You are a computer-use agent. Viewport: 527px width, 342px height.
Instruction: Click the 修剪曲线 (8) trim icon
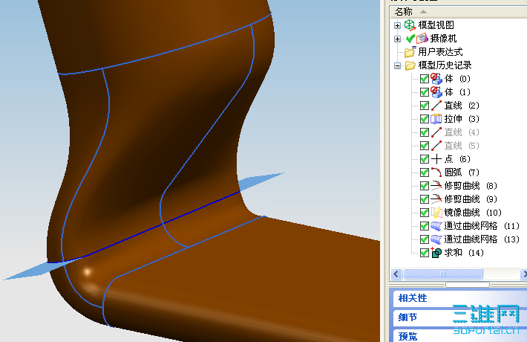436,186
